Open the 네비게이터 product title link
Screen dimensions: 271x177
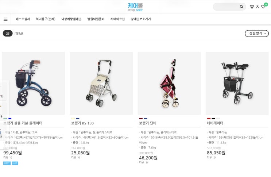[215, 123]
